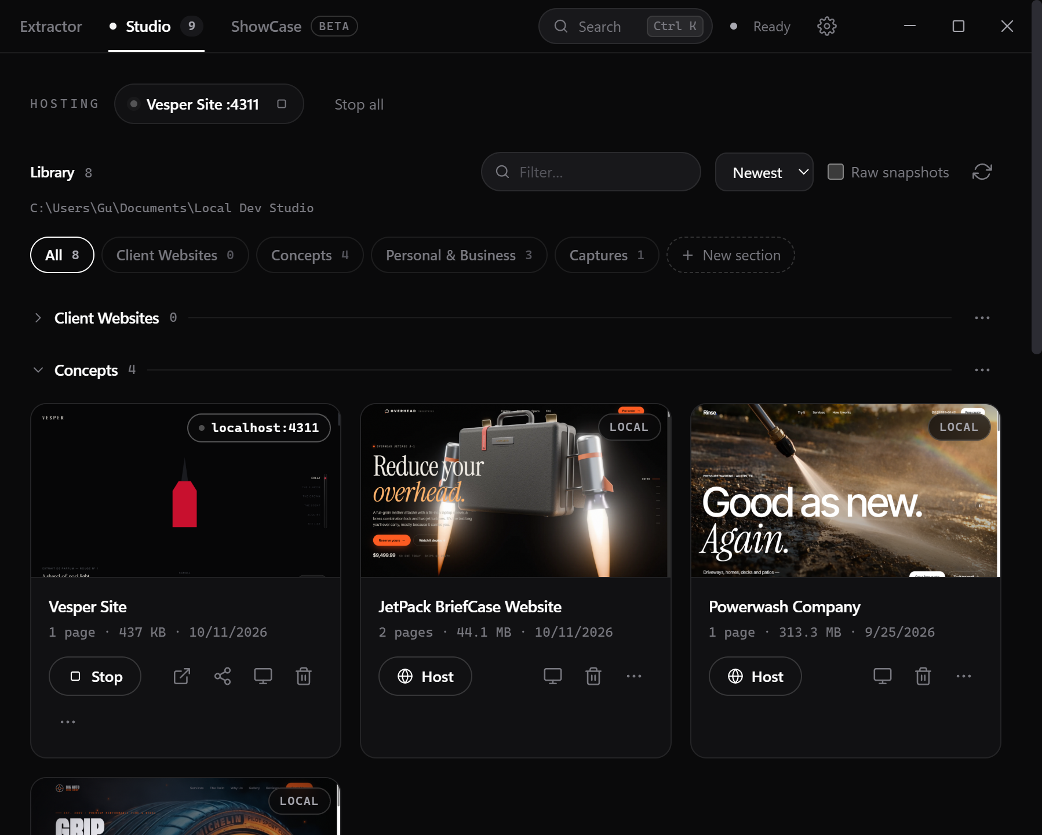Click the Search box

click(x=625, y=26)
